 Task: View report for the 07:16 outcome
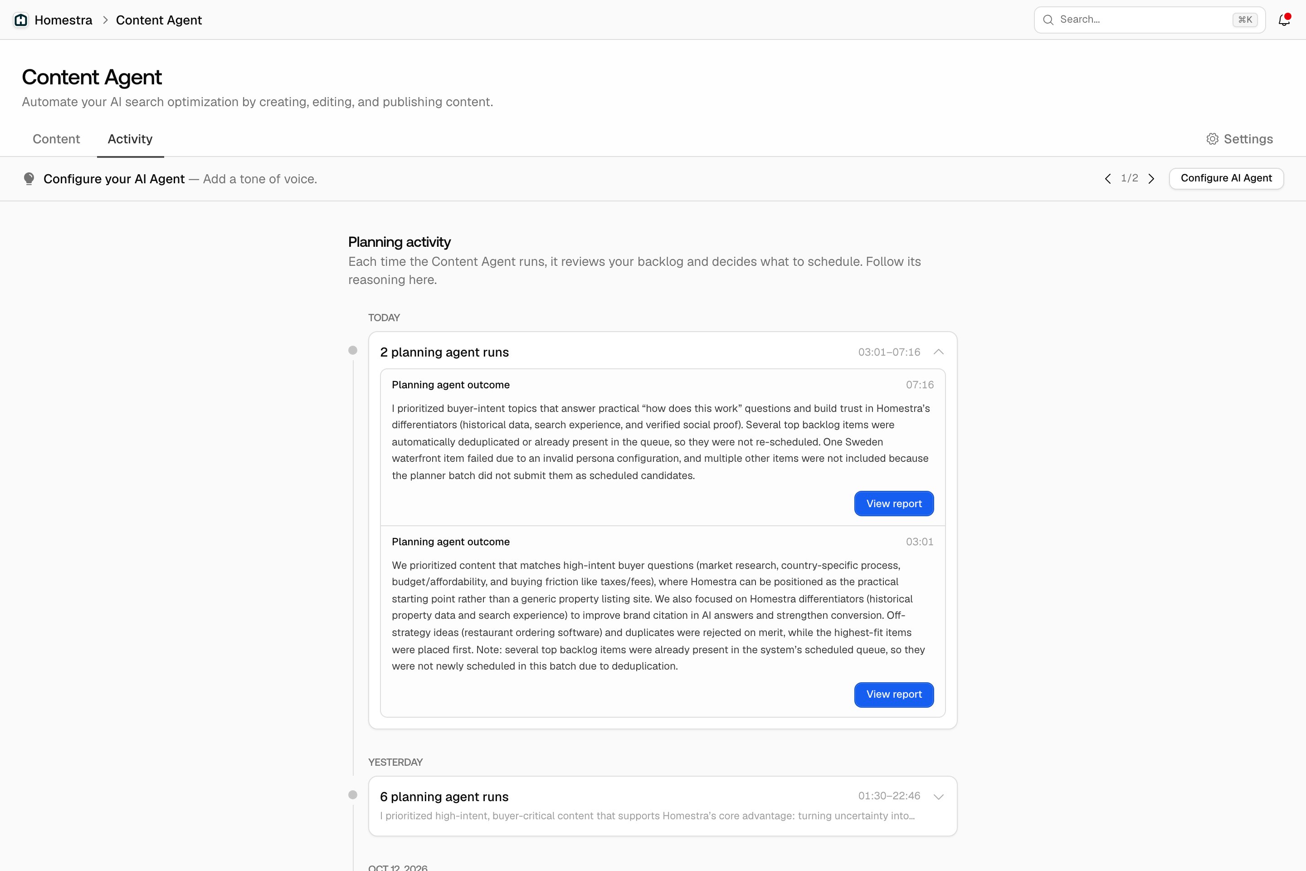click(894, 503)
